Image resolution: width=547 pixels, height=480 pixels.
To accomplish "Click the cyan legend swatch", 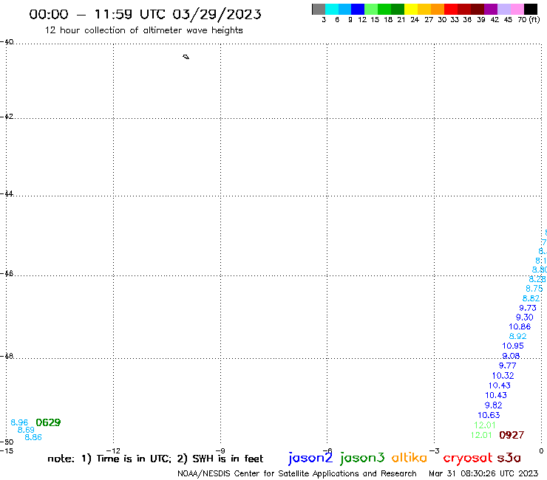I will click(x=332, y=9).
